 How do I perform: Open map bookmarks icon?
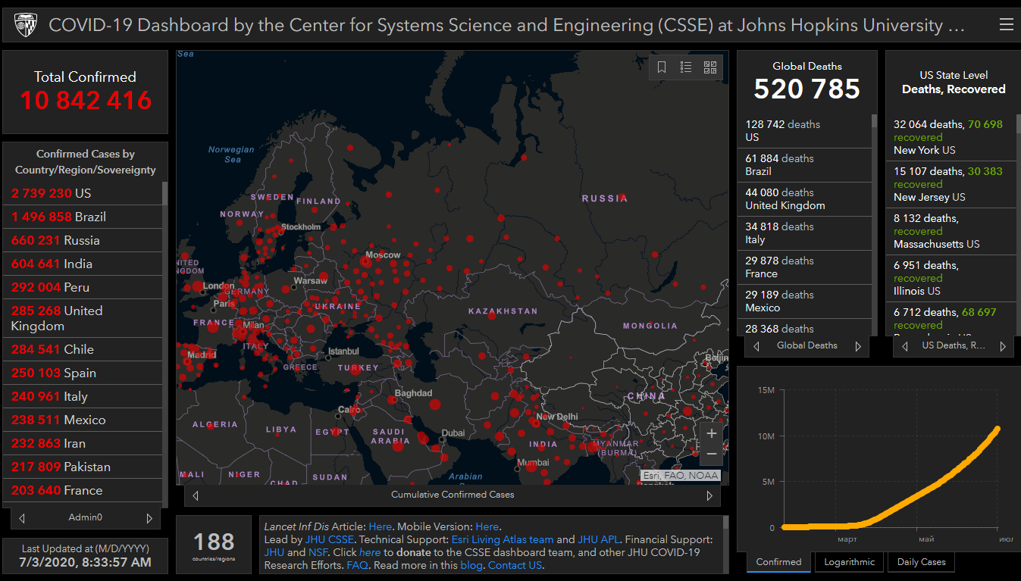(662, 67)
